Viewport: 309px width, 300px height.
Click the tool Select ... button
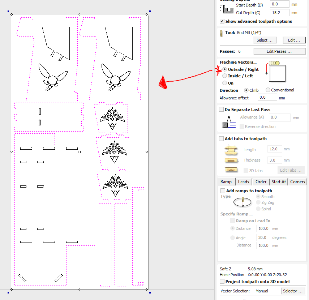click(265, 40)
